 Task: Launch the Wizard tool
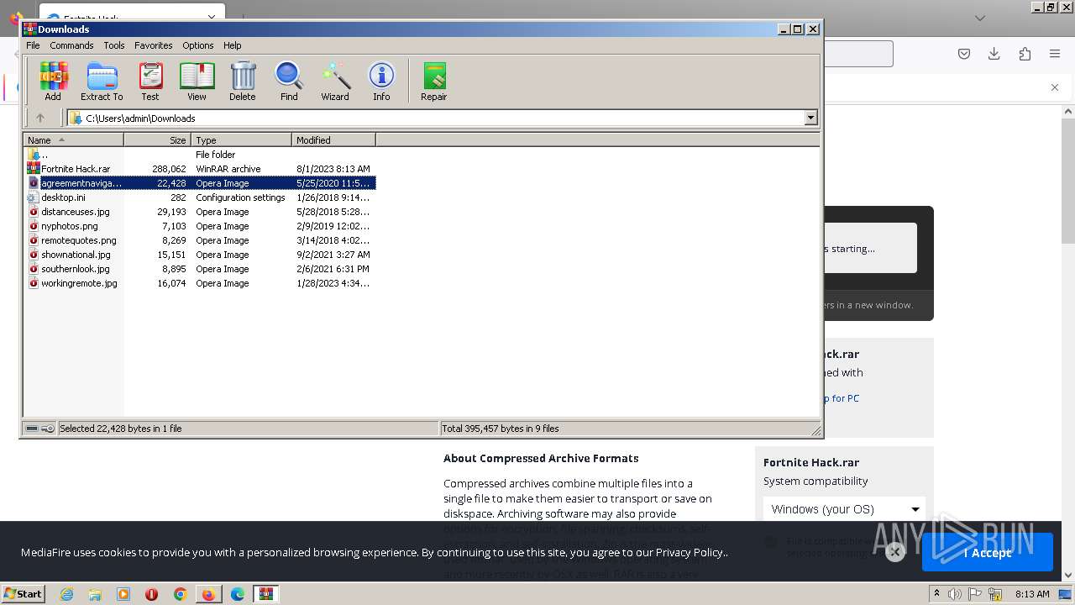coord(335,82)
